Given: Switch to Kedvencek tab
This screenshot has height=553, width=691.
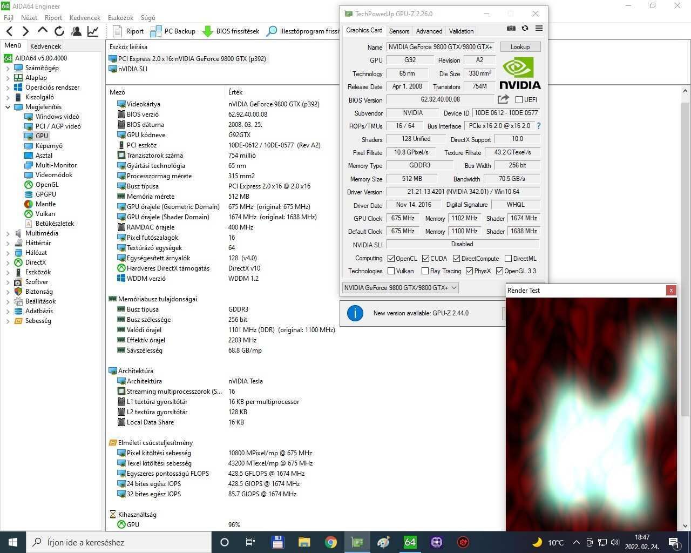Looking at the screenshot, I should click(45, 46).
